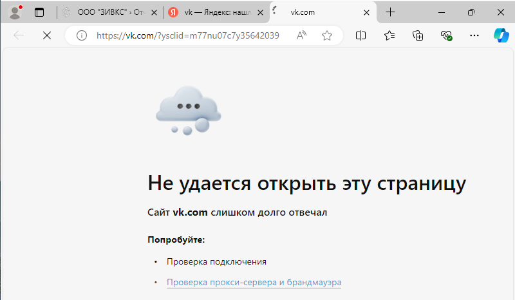This screenshot has width=515, height=300.
Task: Open Settings and more menu
Action: 474,35
